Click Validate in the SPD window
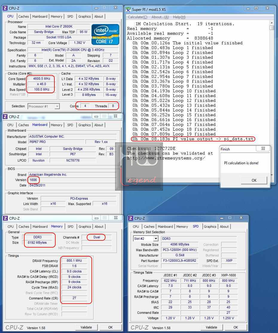The height and width of the screenshot is (333, 278). [x=211, y=327]
